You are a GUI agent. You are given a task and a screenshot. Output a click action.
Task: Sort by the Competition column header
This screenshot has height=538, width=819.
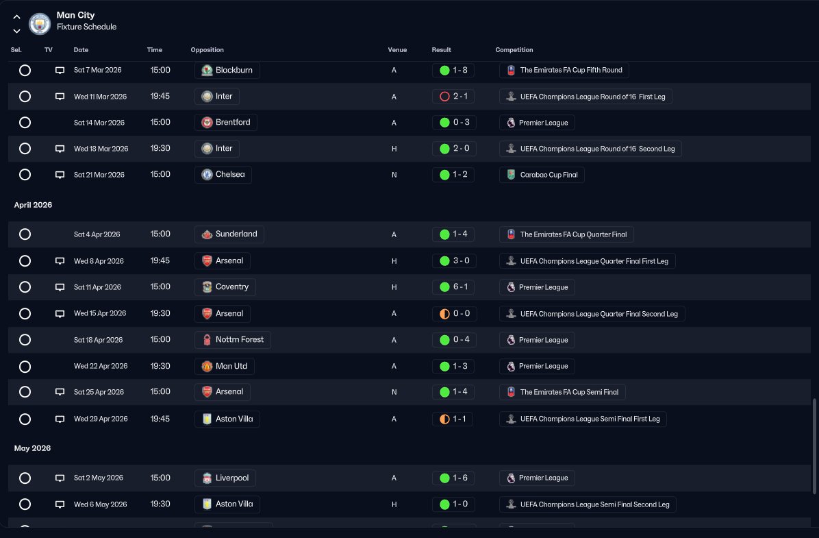(x=514, y=49)
